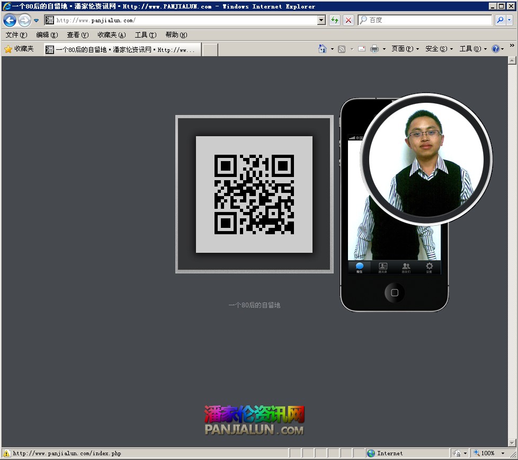
Task: Click the 朋友们 friends icon
Action: click(406, 267)
